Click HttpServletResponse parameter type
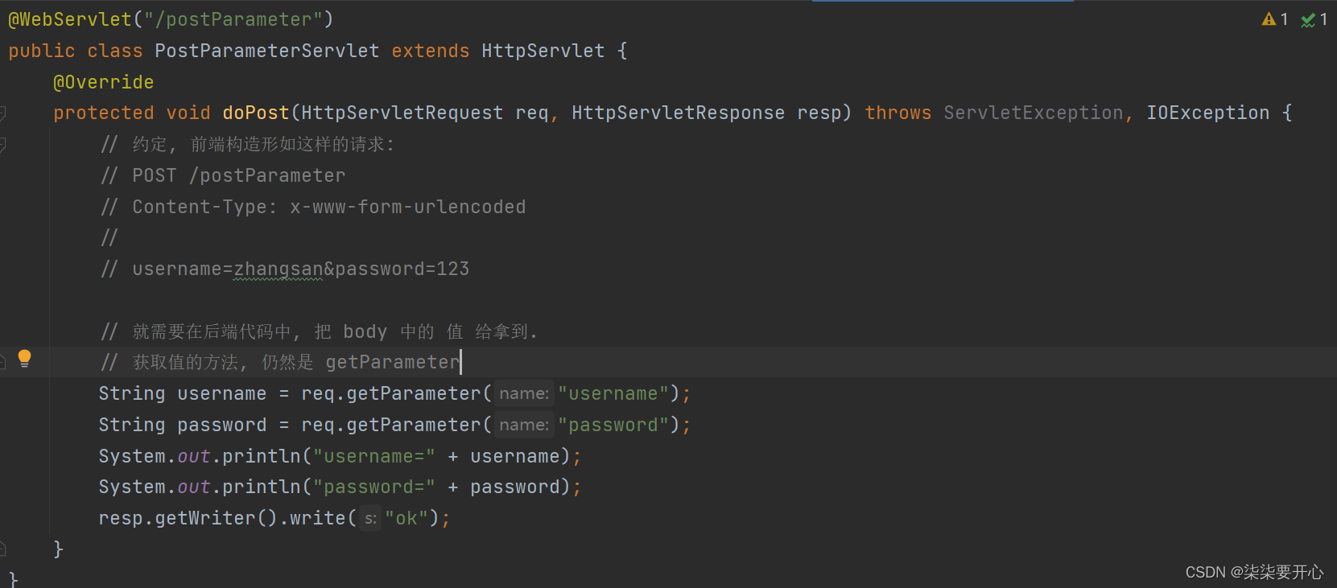The image size is (1337, 588). coord(678,113)
